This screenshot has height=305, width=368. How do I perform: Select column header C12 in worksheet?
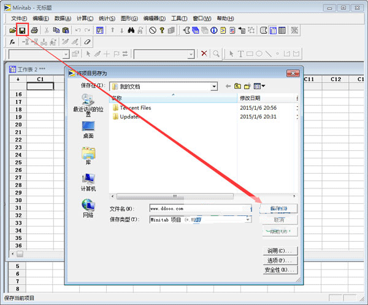click(335, 79)
